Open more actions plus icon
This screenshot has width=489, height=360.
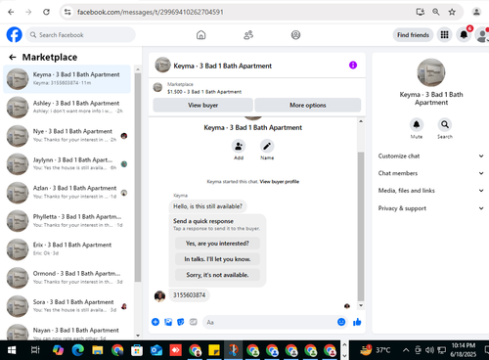[x=156, y=322]
